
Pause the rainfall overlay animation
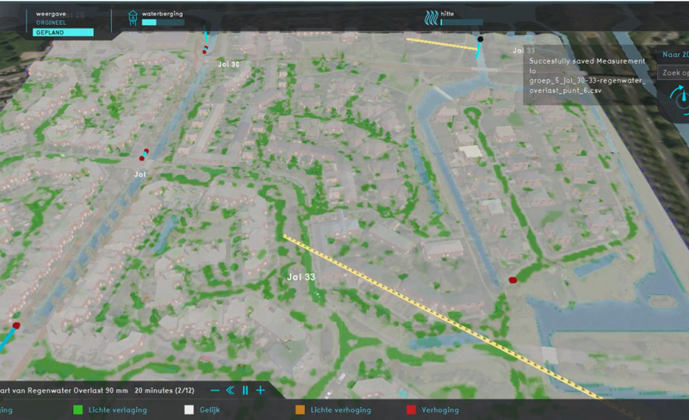click(245, 391)
